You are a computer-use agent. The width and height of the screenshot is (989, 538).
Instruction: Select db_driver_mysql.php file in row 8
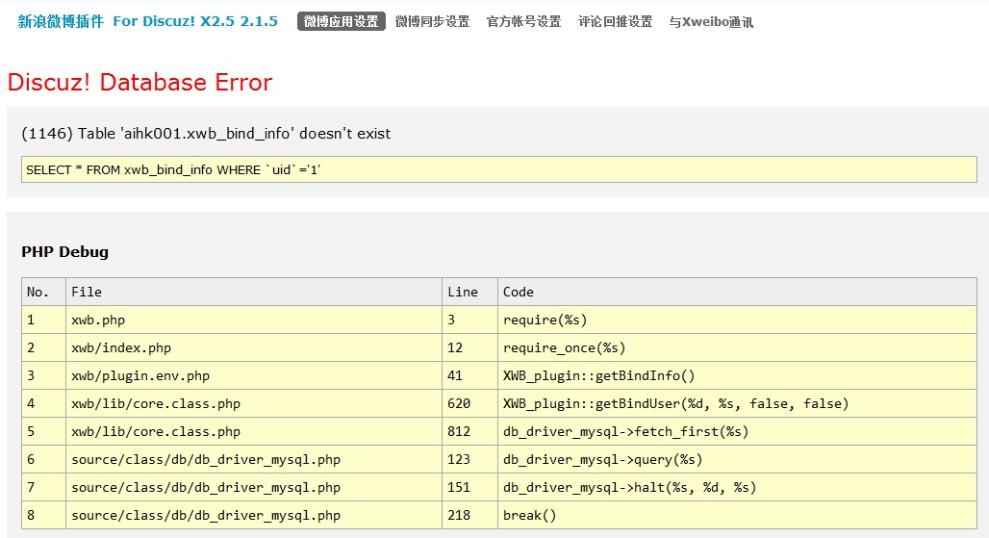[254, 515]
